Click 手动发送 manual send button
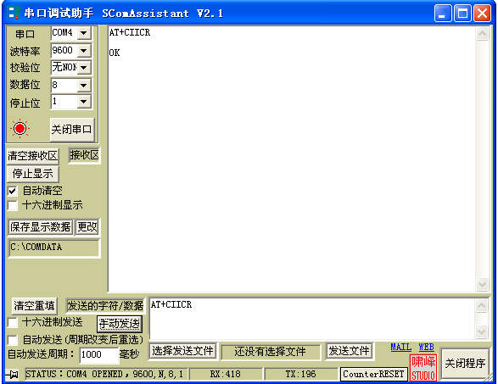 click(x=120, y=324)
